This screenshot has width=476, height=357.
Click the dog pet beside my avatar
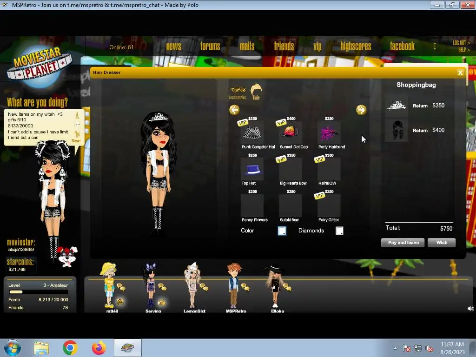coord(67,257)
